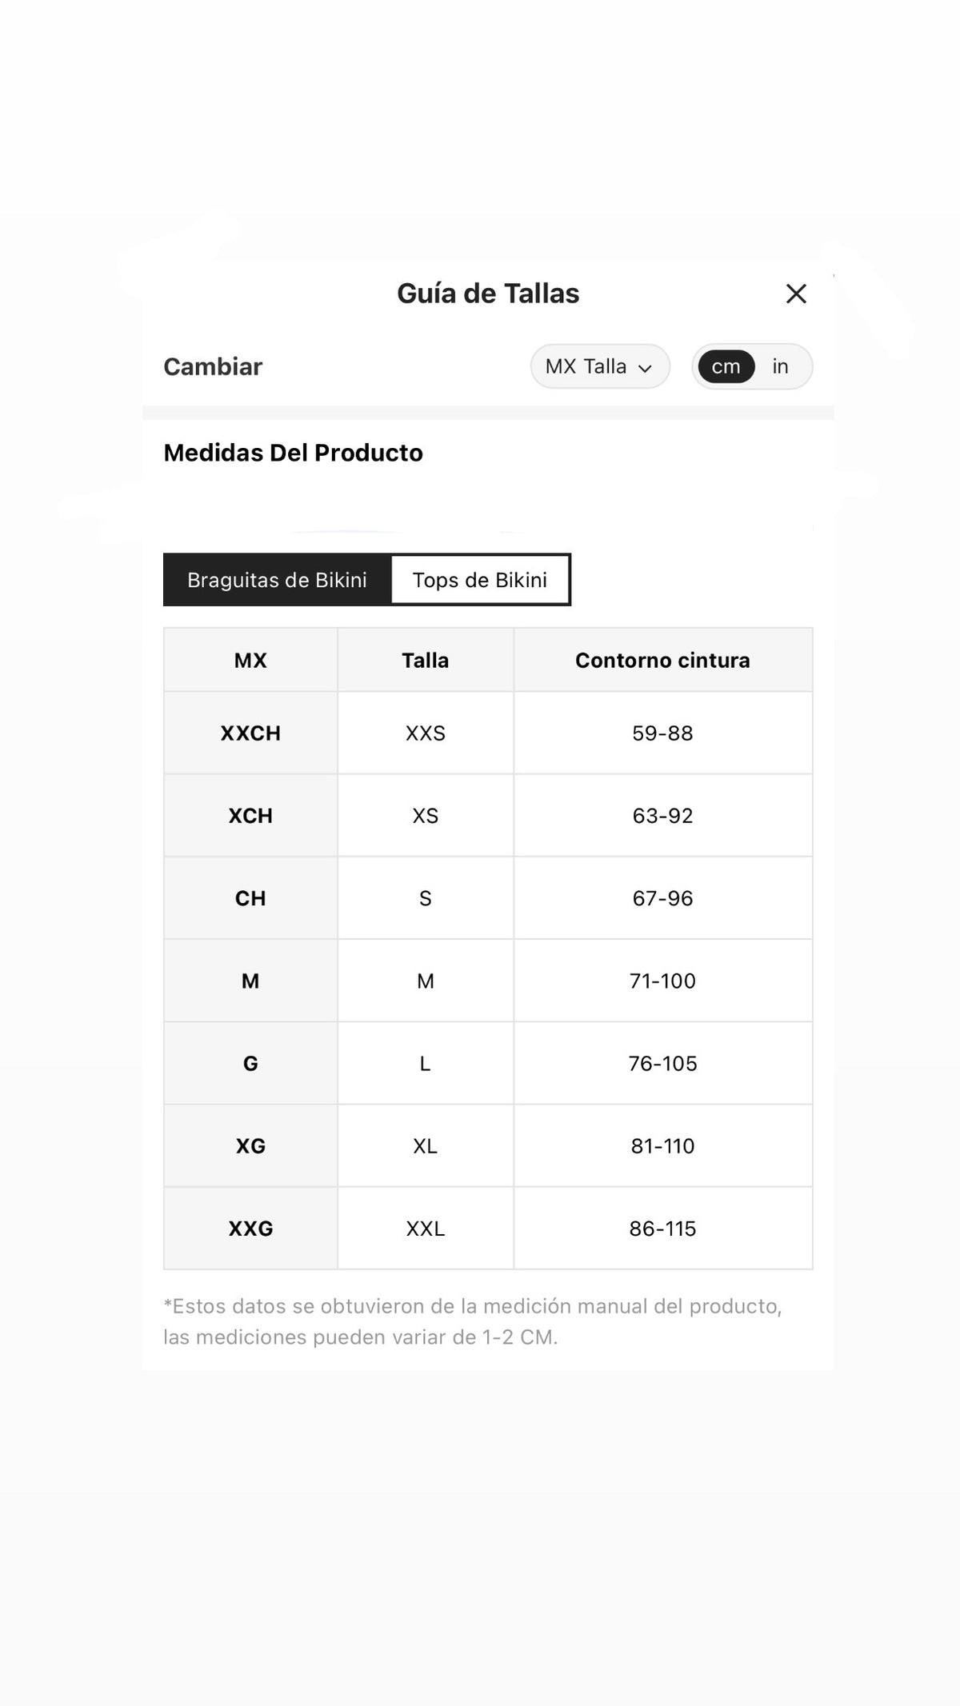Click the Cambiar label

tap(213, 366)
